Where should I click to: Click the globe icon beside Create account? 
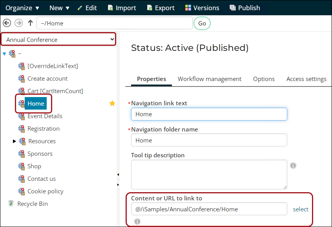(21, 79)
